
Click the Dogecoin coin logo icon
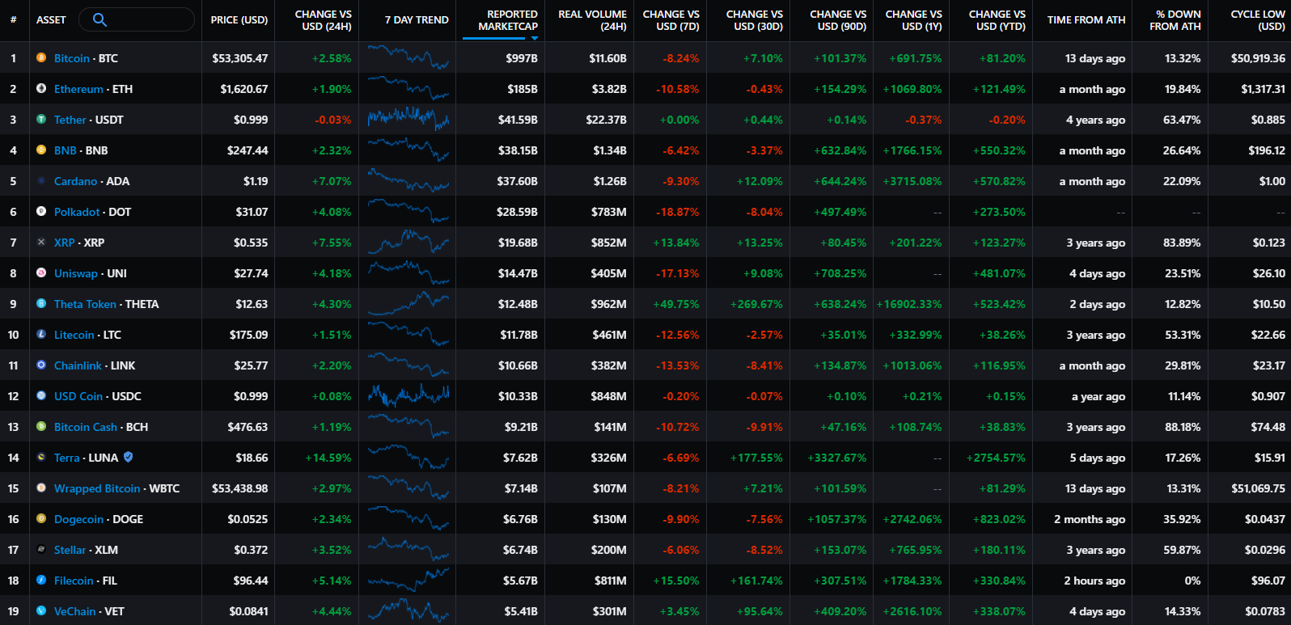tap(41, 519)
